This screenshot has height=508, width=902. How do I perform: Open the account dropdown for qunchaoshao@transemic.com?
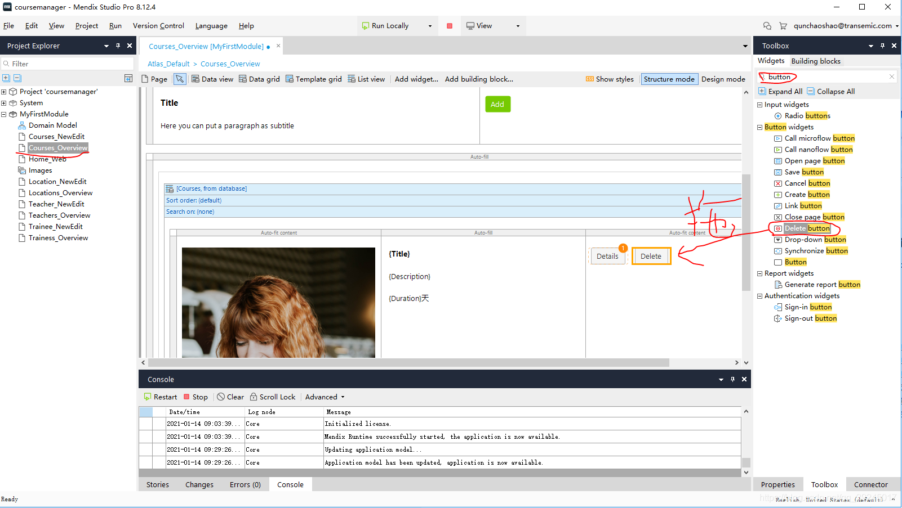[x=897, y=26]
